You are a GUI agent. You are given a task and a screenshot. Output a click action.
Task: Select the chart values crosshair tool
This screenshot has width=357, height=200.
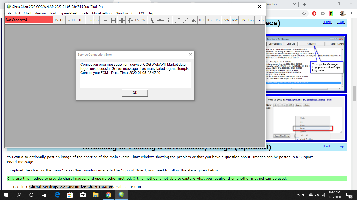[160, 20]
